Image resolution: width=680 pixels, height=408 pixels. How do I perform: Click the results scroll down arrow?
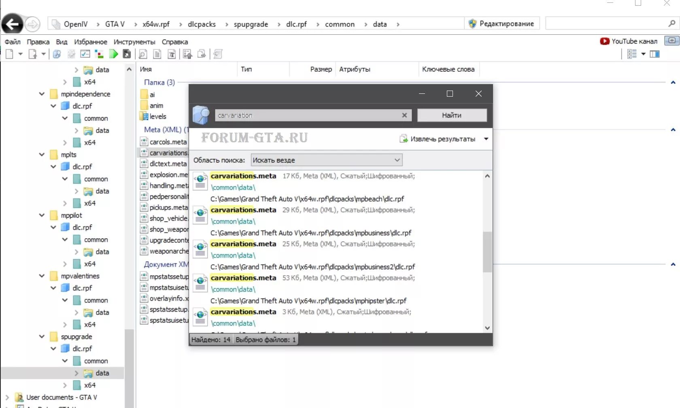coord(487,328)
